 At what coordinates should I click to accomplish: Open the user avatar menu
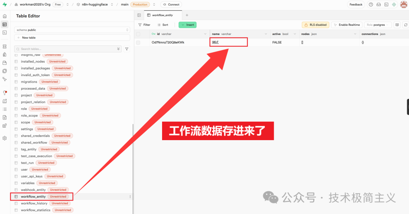click(404, 5)
